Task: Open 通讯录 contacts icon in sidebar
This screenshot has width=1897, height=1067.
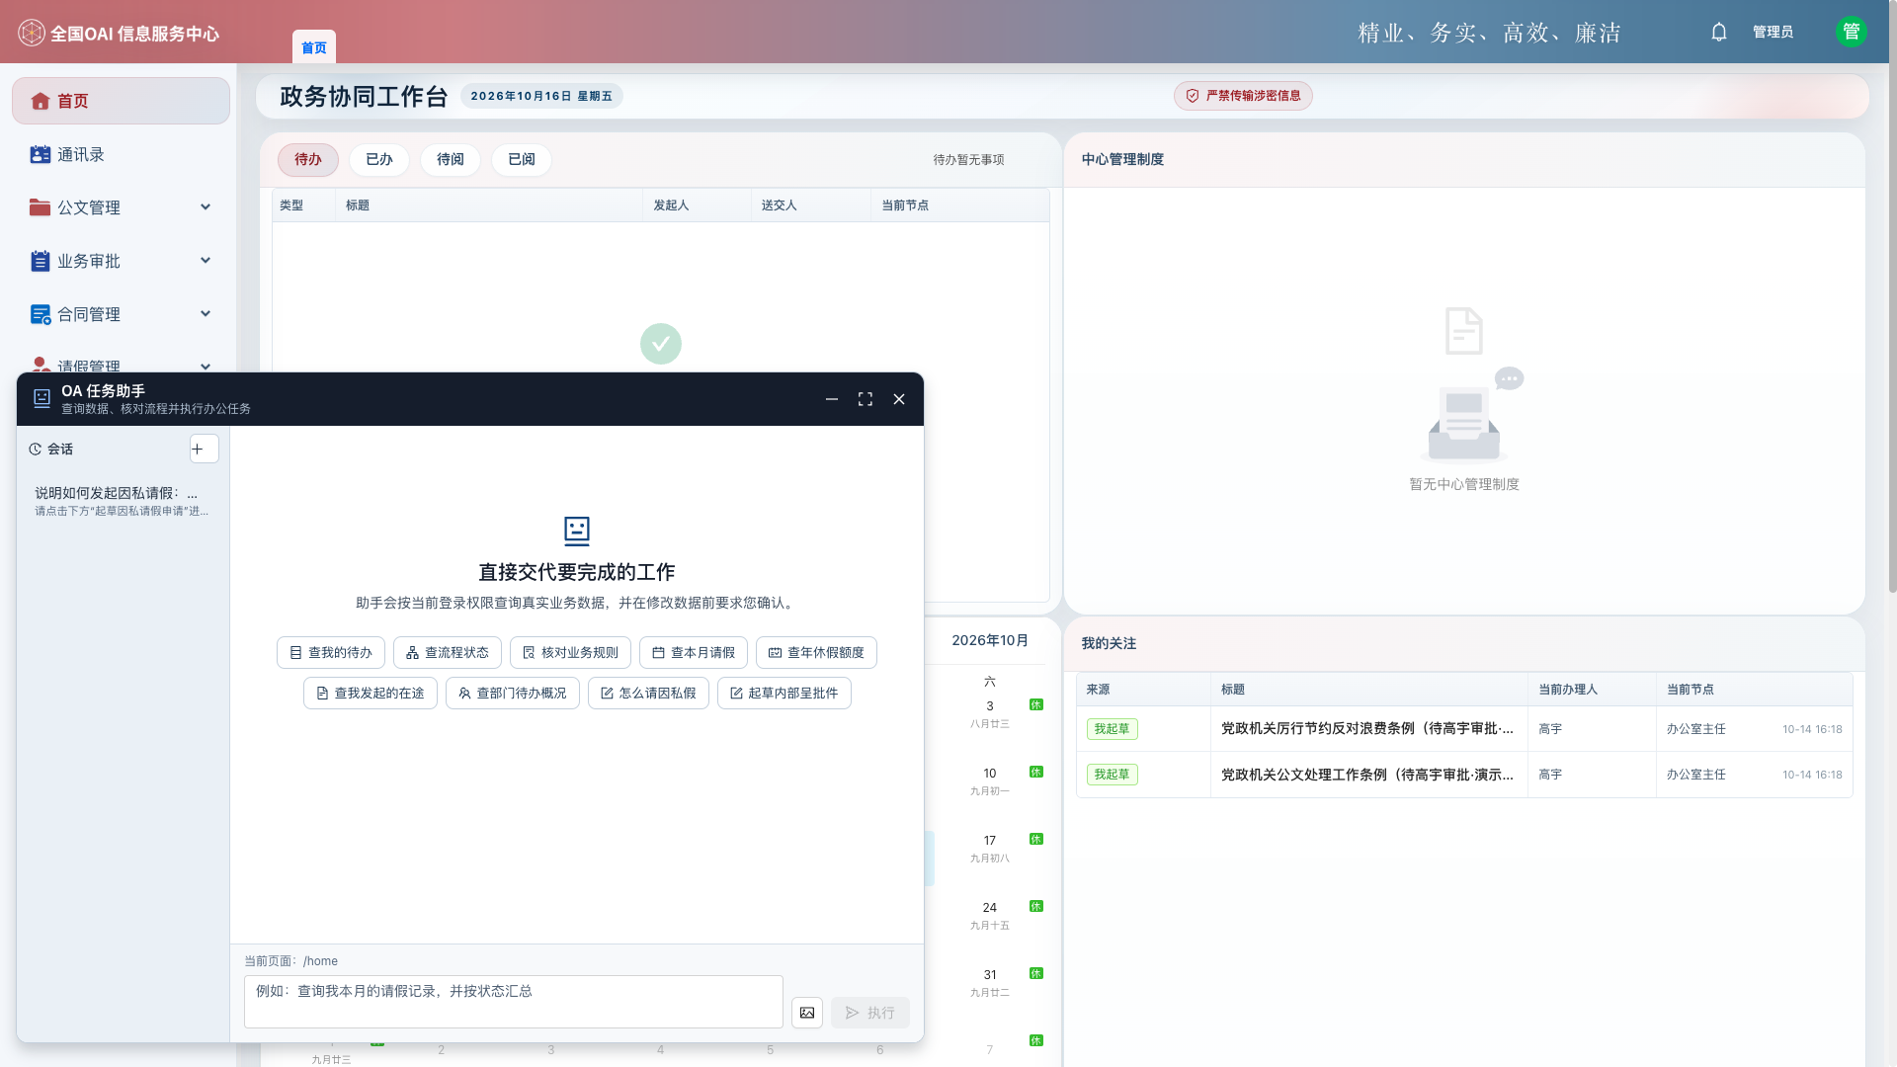Action: pyautogui.click(x=41, y=154)
